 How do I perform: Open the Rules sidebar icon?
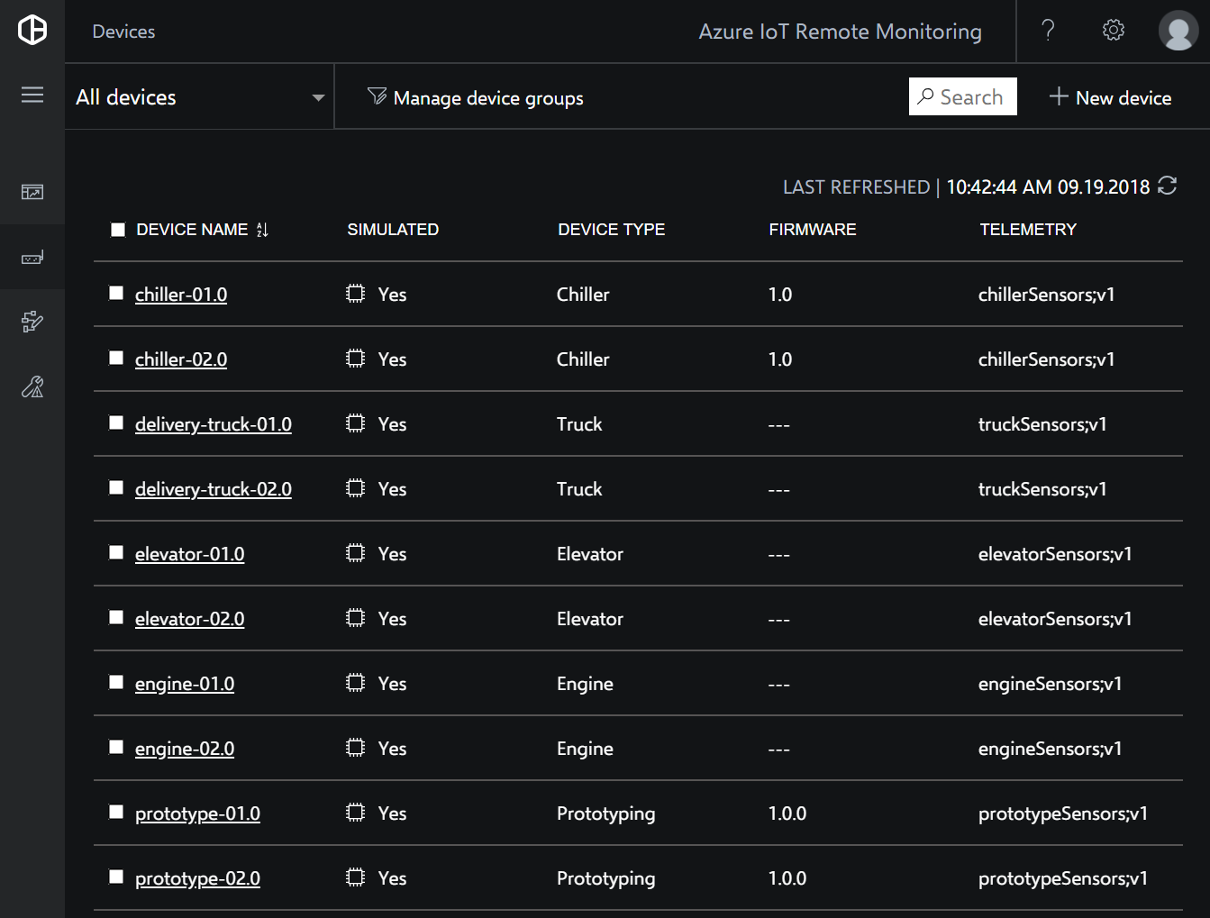(x=32, y=322)
